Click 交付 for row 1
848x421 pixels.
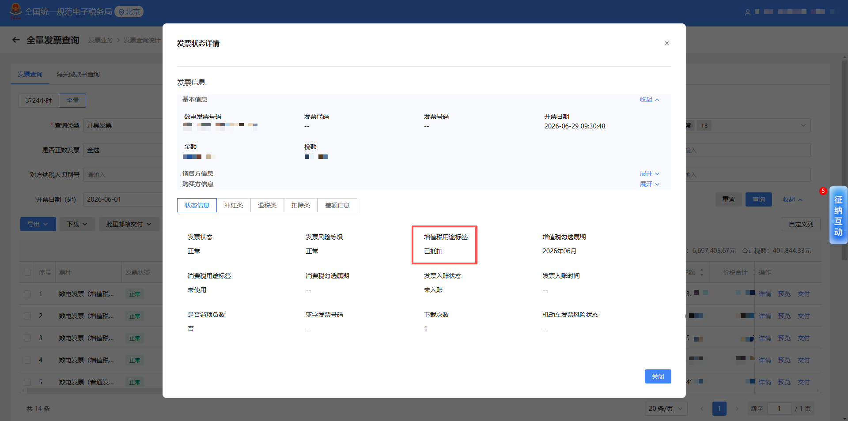(804, 294)
